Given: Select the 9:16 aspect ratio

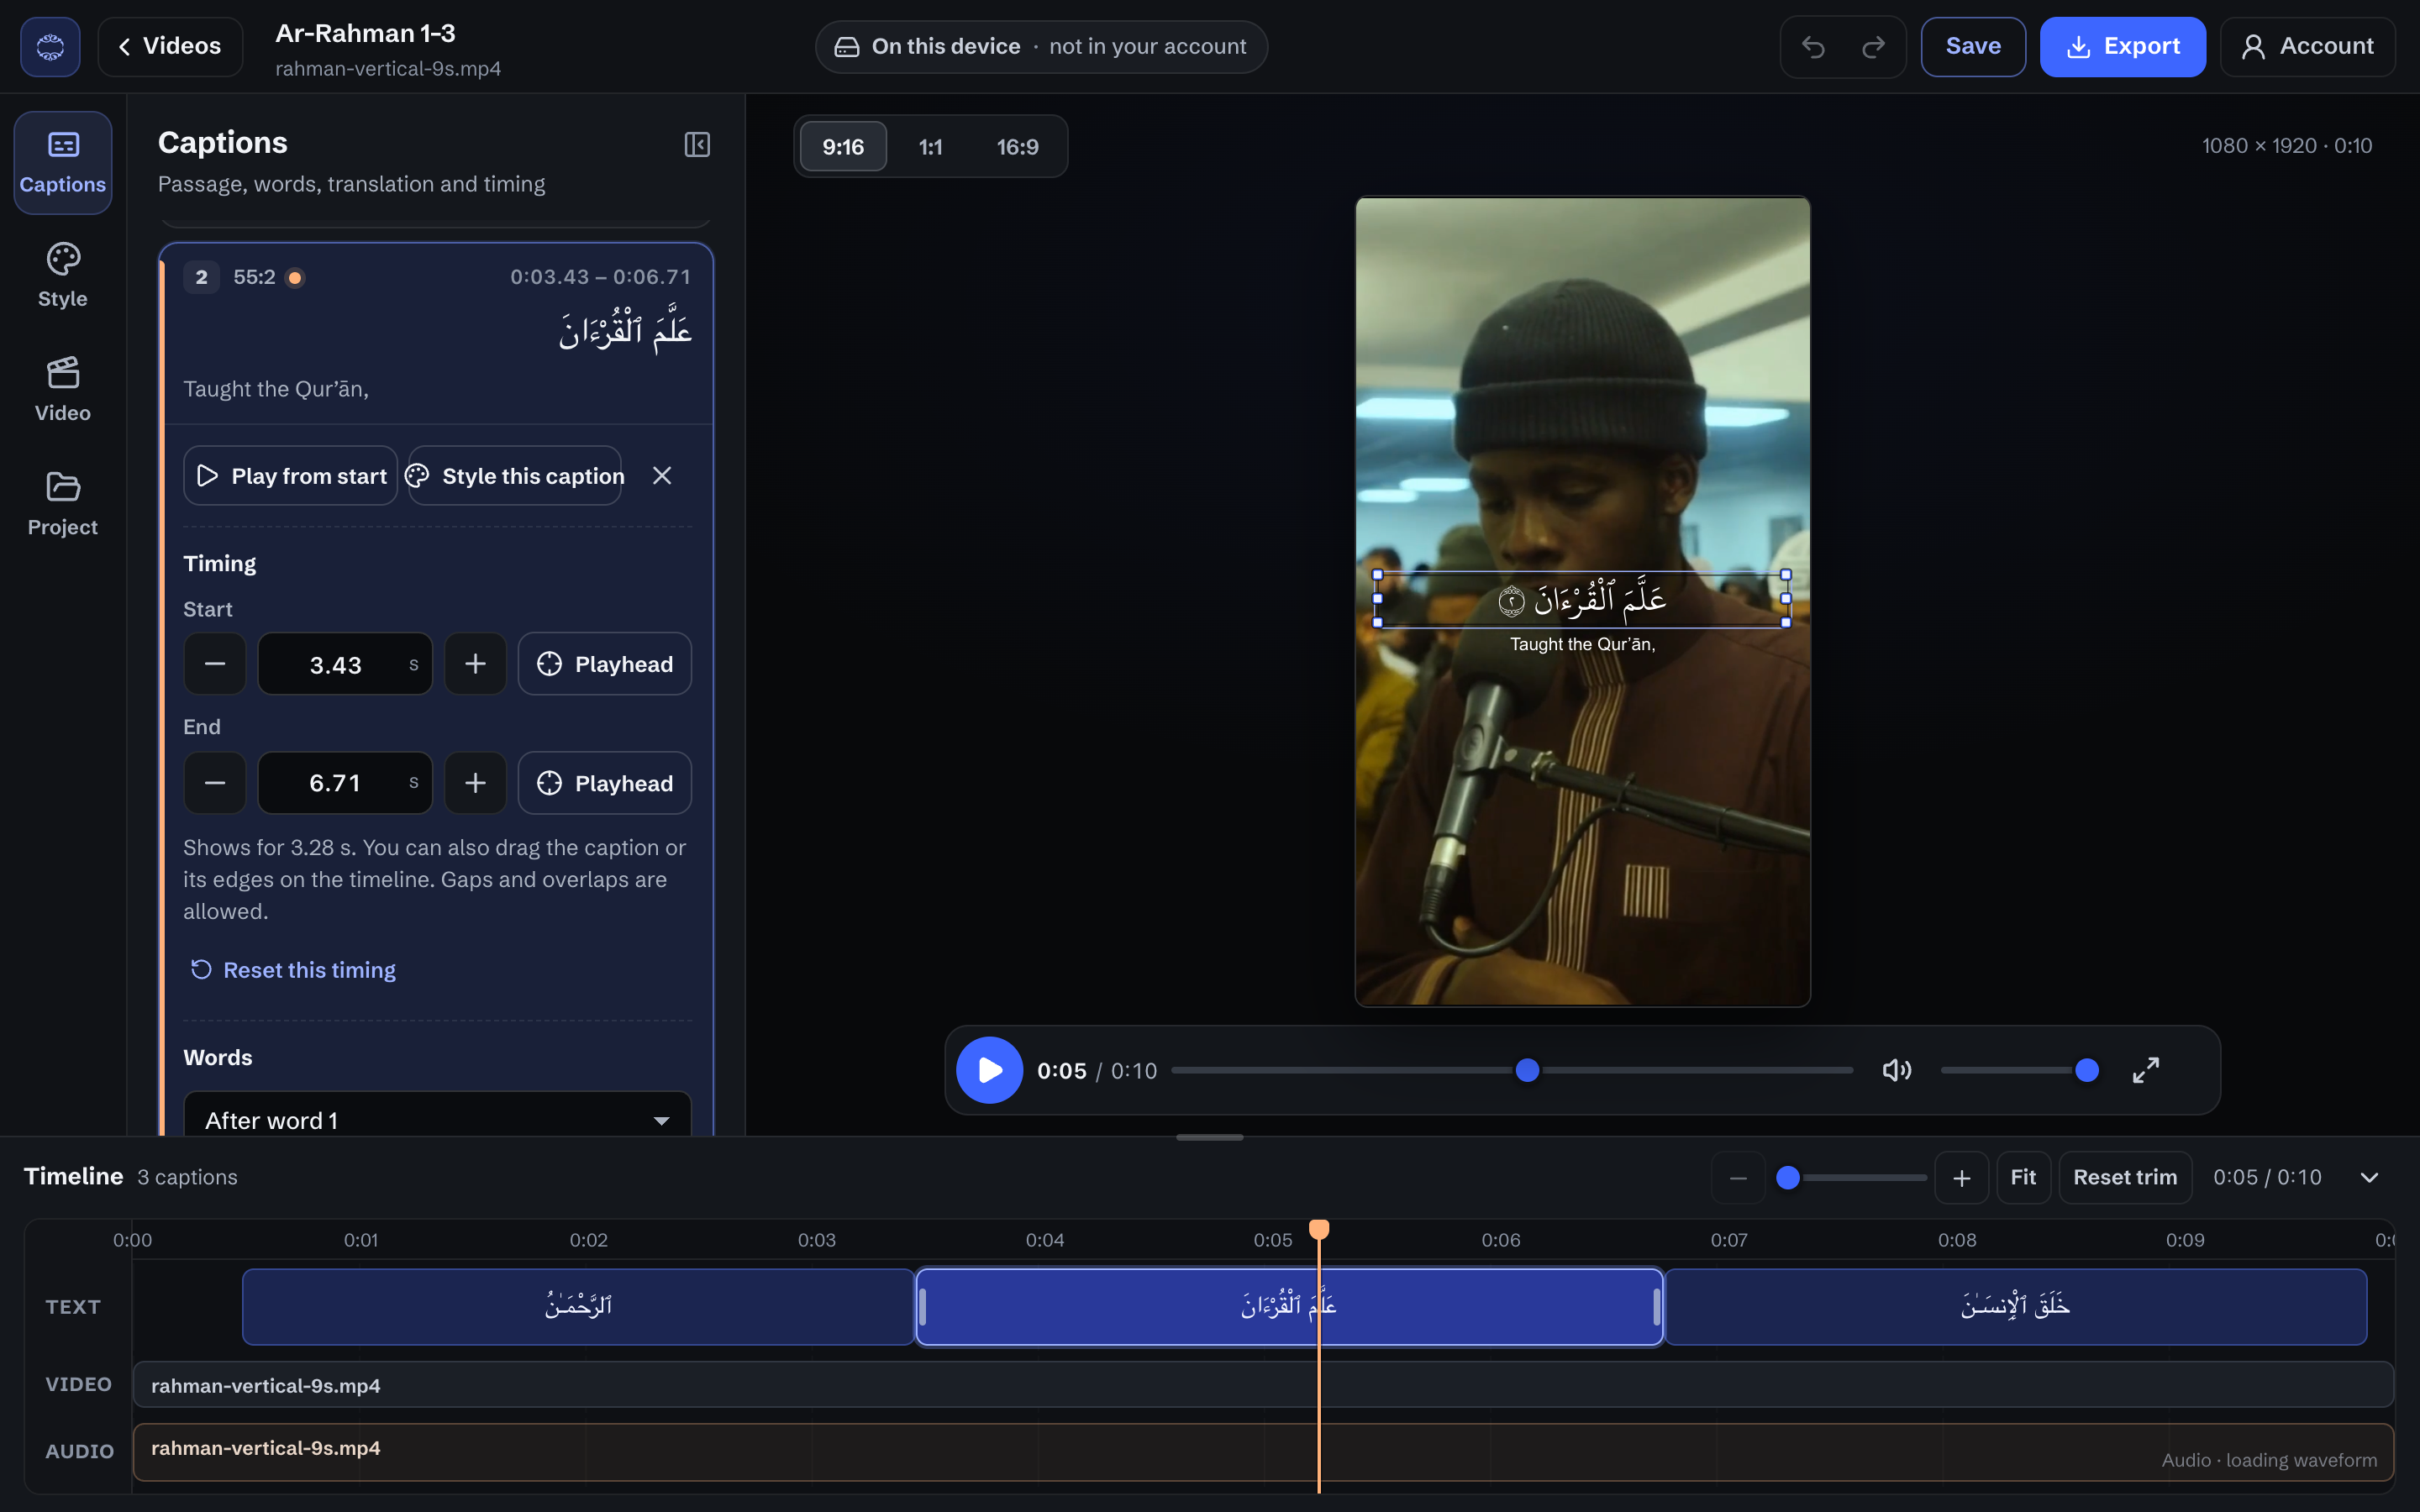Looking at the screenshot, I should coord(843,147).
